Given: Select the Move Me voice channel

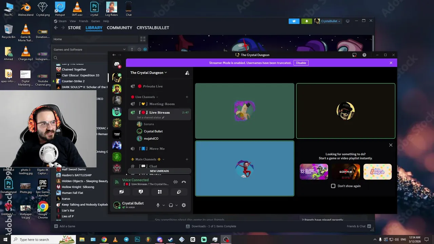Looking at the screenshot, I should (x=159, y=149).
